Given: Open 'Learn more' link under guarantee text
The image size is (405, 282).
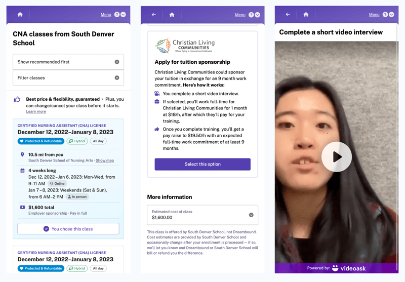Looking at the screenshot, I should click(36, 111).
